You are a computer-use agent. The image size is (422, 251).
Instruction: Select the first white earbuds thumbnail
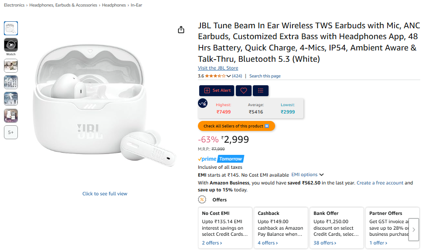pos(11,28)
